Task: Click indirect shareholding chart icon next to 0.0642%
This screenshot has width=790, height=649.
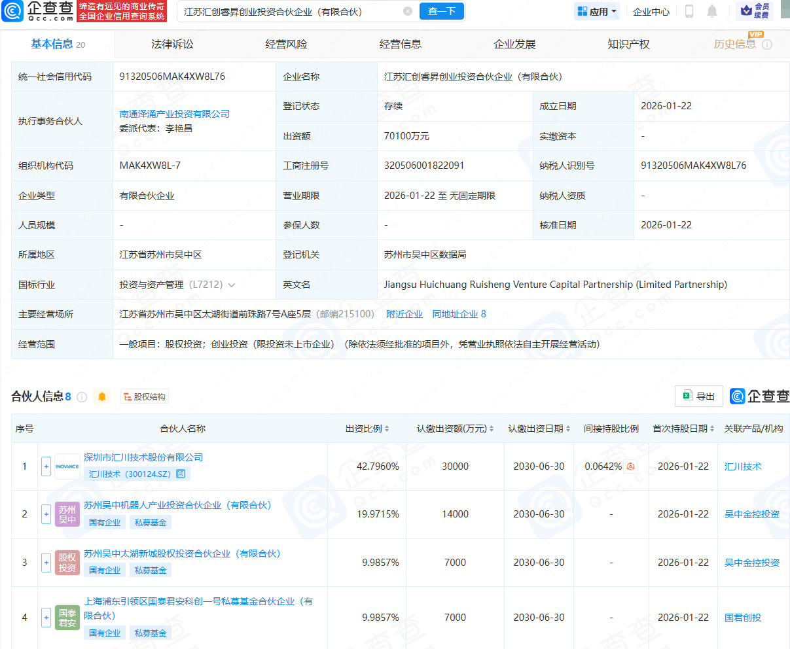Action: [630, 466]
